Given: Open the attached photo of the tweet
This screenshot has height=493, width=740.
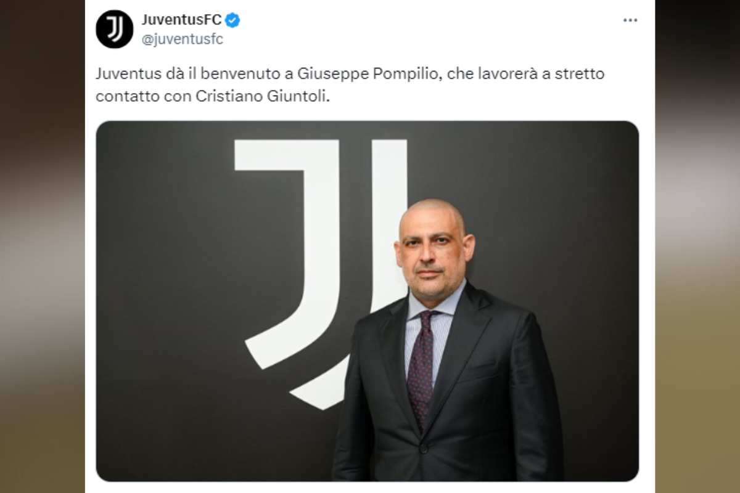Looking at the screenshot, I should [x=368, y=301].
